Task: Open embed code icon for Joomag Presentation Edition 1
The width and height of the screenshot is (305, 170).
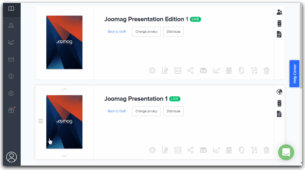Action: (x=178, y=70)
